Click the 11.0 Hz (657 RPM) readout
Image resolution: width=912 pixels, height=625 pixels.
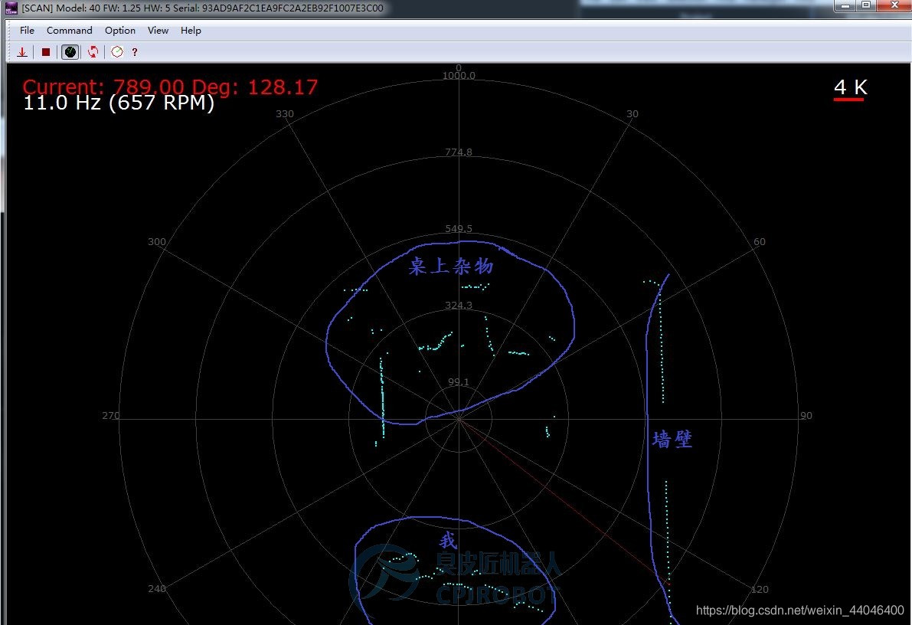click(x=119, y=103)
